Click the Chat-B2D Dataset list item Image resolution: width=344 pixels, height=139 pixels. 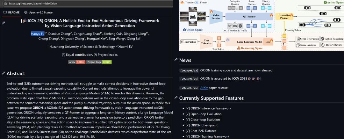coord(201,131)
